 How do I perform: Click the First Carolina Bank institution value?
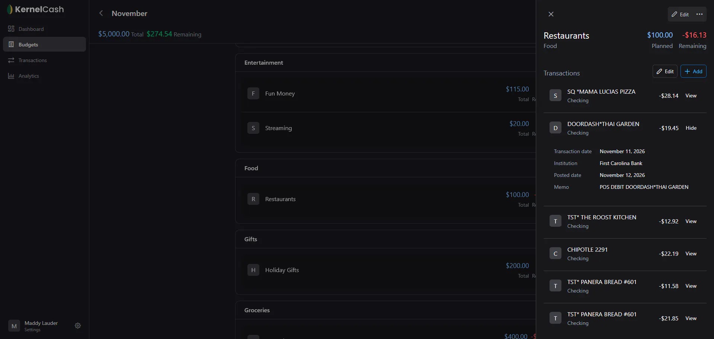[621, 163]
